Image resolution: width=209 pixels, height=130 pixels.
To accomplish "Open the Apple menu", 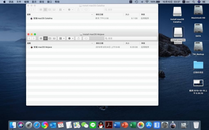I will [4, 2].
